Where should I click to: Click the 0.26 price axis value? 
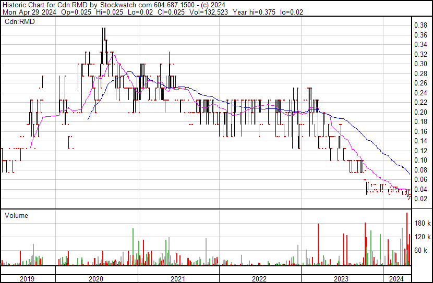pos(421,83)
